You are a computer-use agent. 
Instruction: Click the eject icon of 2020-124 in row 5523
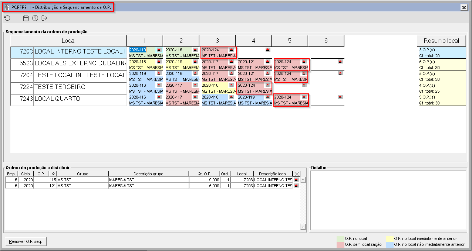click(x=304, y=62)
